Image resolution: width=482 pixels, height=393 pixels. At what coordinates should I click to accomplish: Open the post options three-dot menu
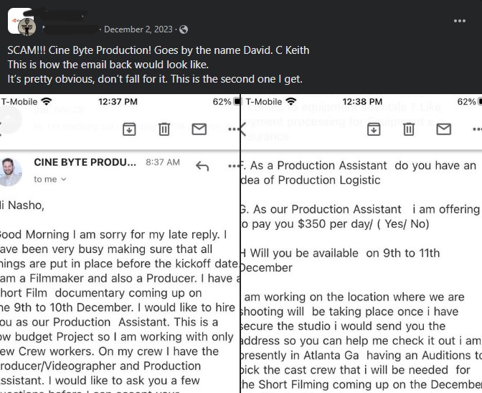coord(460,21)
